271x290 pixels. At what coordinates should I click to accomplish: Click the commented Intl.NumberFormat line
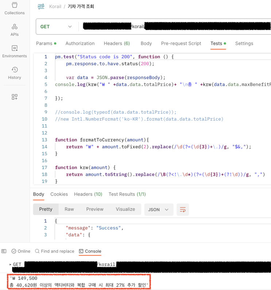click(x=139, y=119)
